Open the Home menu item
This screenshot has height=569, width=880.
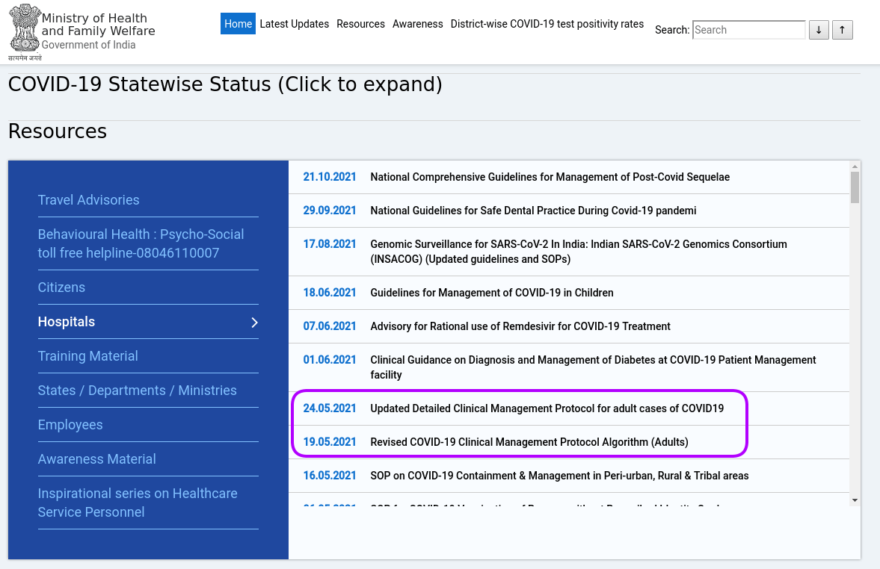238,24
